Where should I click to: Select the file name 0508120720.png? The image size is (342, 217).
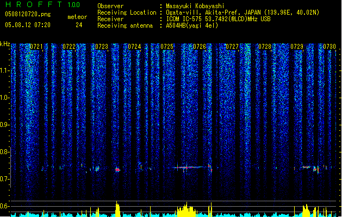coord(28,14)
